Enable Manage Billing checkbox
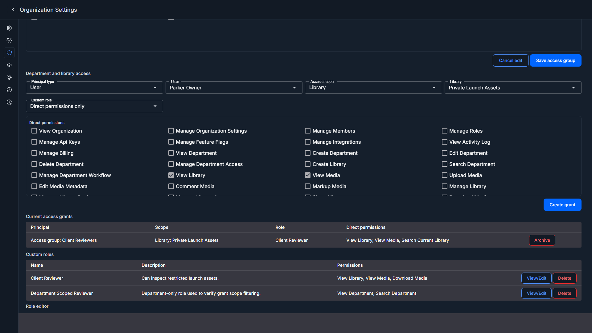Viewport: 592px width, 333px height. pyautogui.click(x=34, y=153)
